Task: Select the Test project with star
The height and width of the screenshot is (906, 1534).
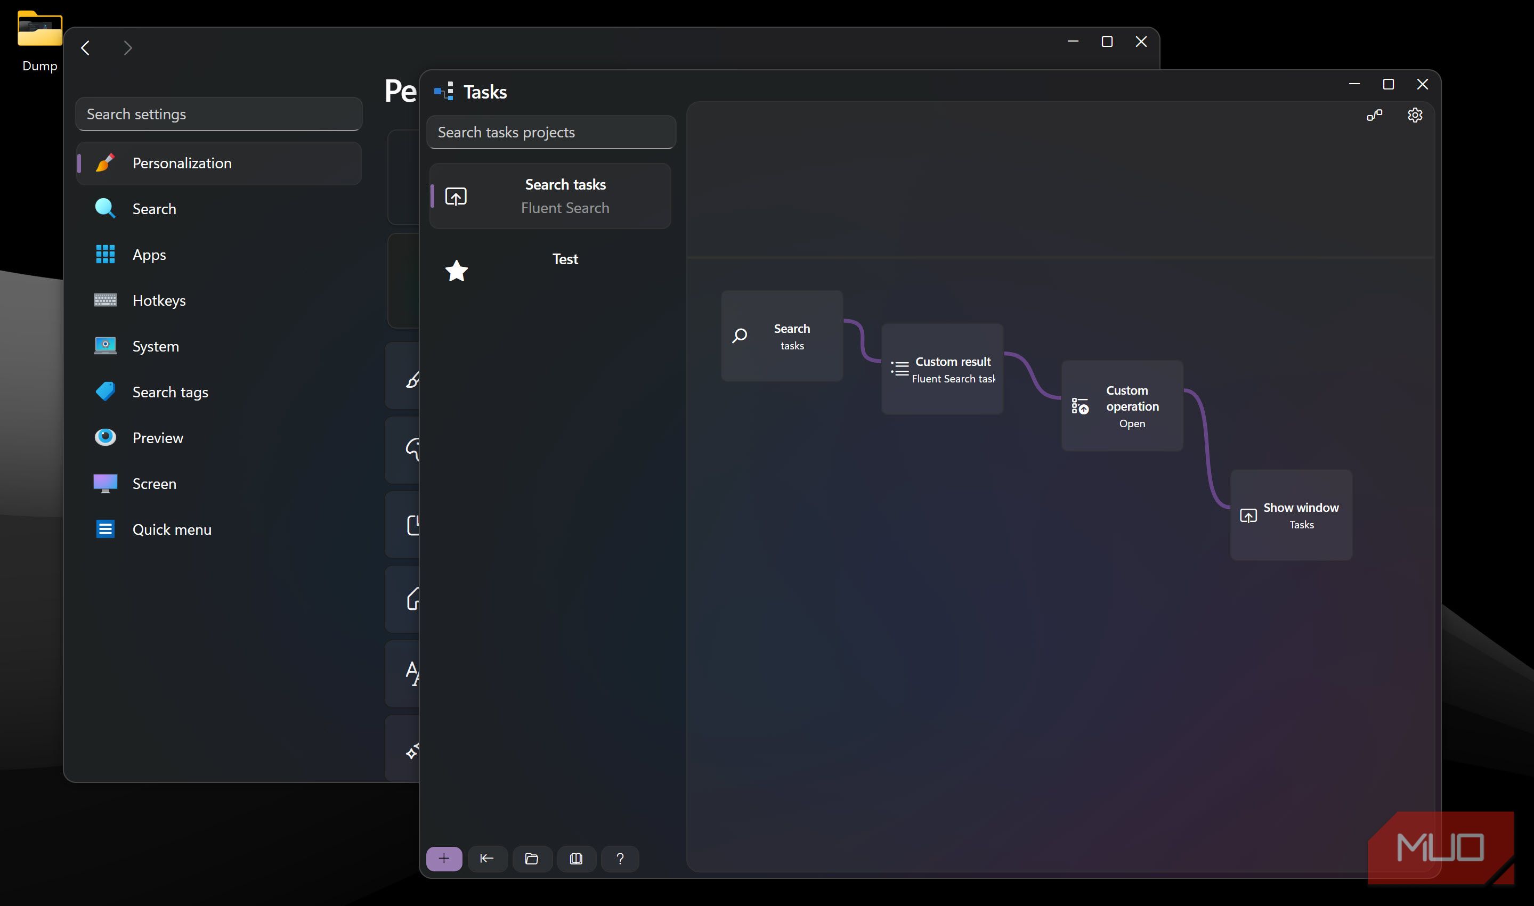Action: [x=550, y=271]
